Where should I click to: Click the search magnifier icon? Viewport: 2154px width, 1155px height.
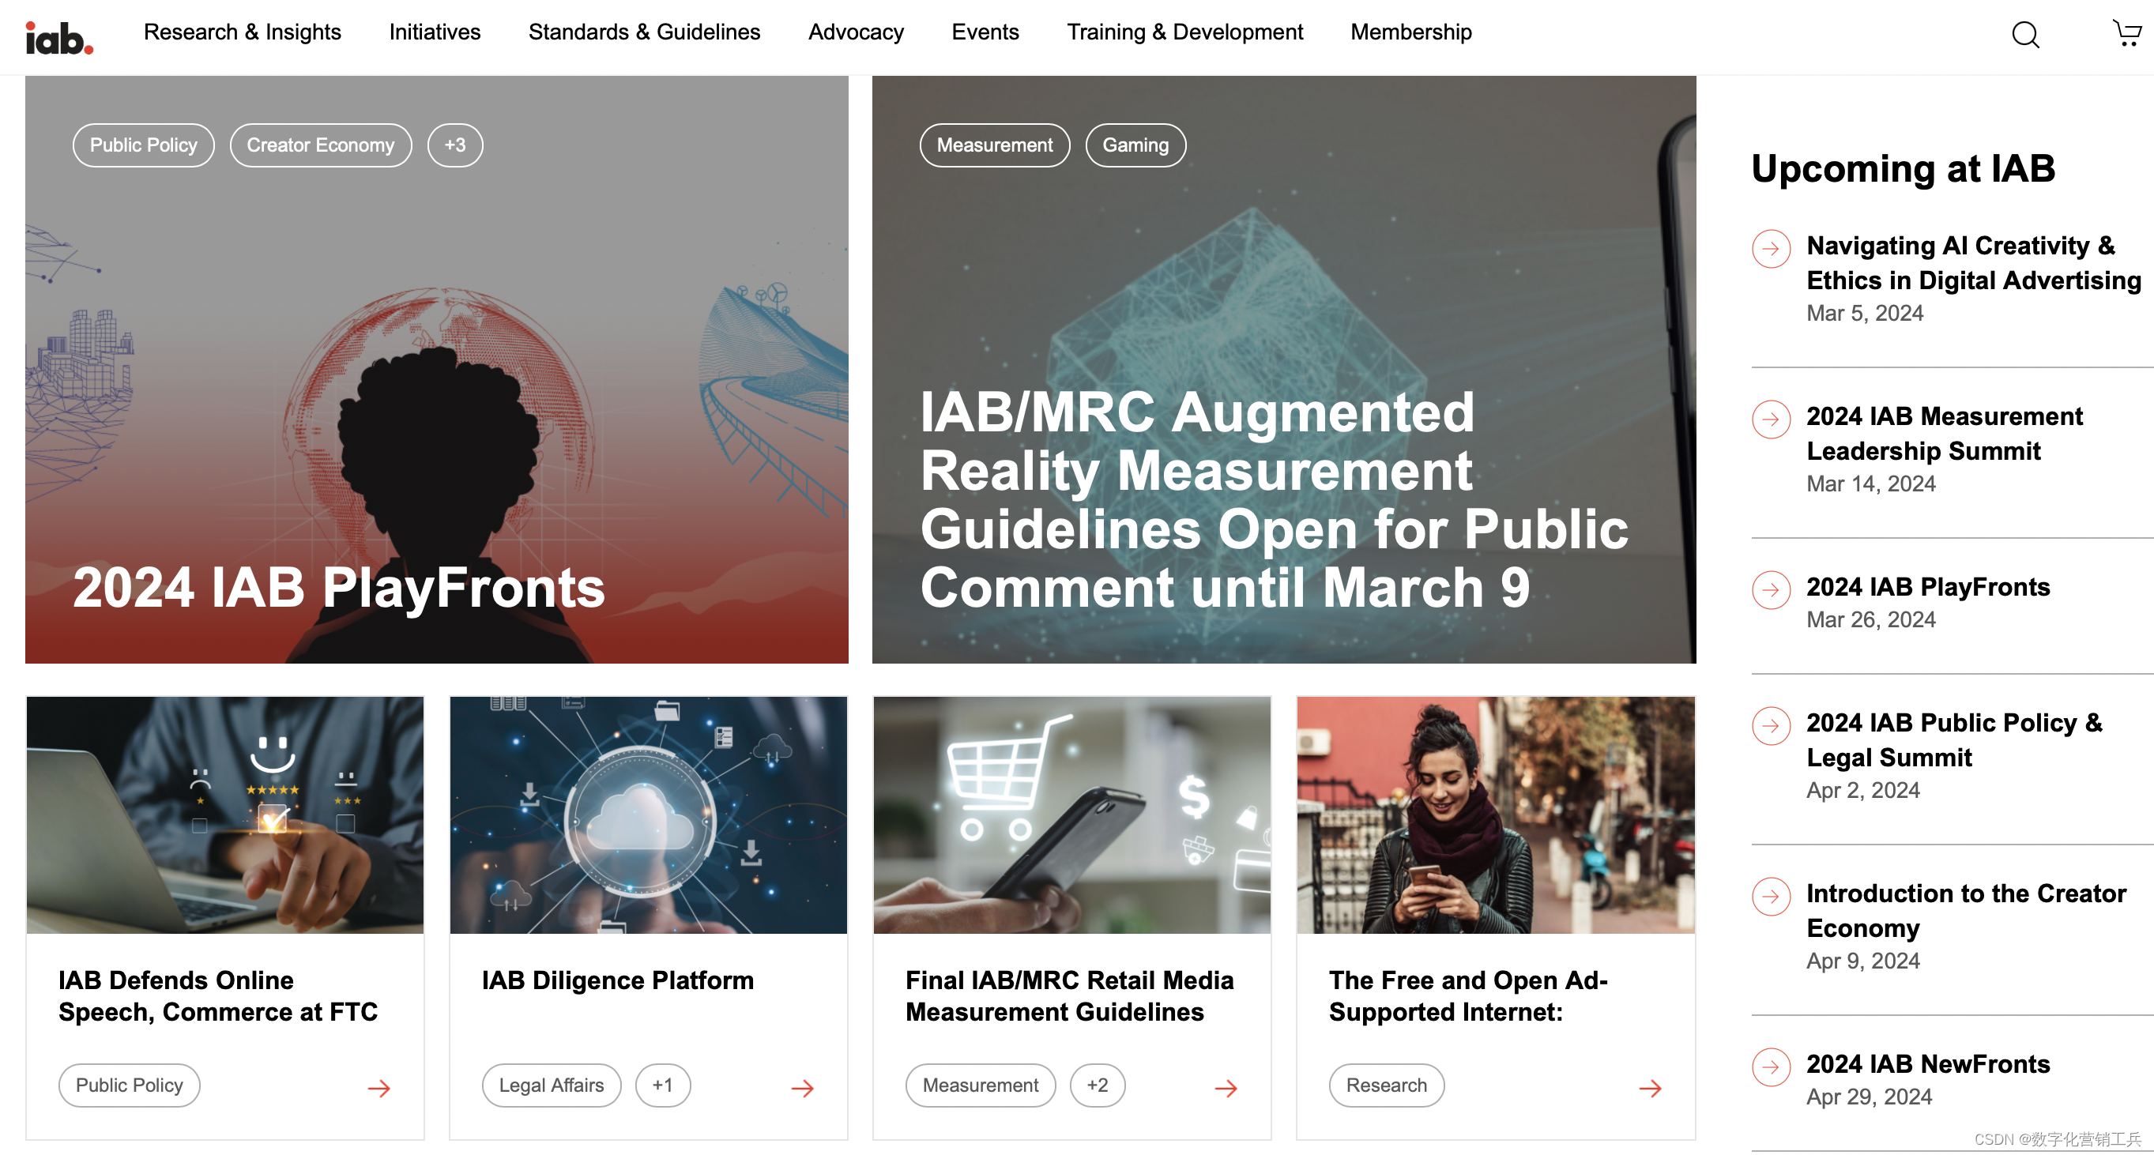pos(2024,34)
